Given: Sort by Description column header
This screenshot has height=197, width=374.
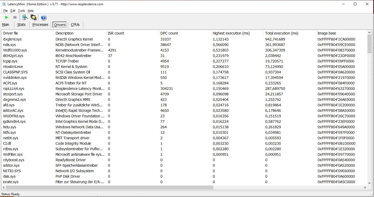Looking at the screenshot, I should (x=80, y=33).
